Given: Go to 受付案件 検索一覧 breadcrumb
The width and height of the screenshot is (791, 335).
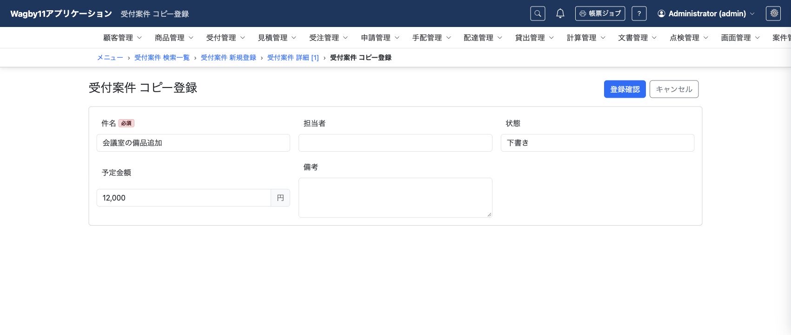Looking at the screenshot, I should [162, 58].
